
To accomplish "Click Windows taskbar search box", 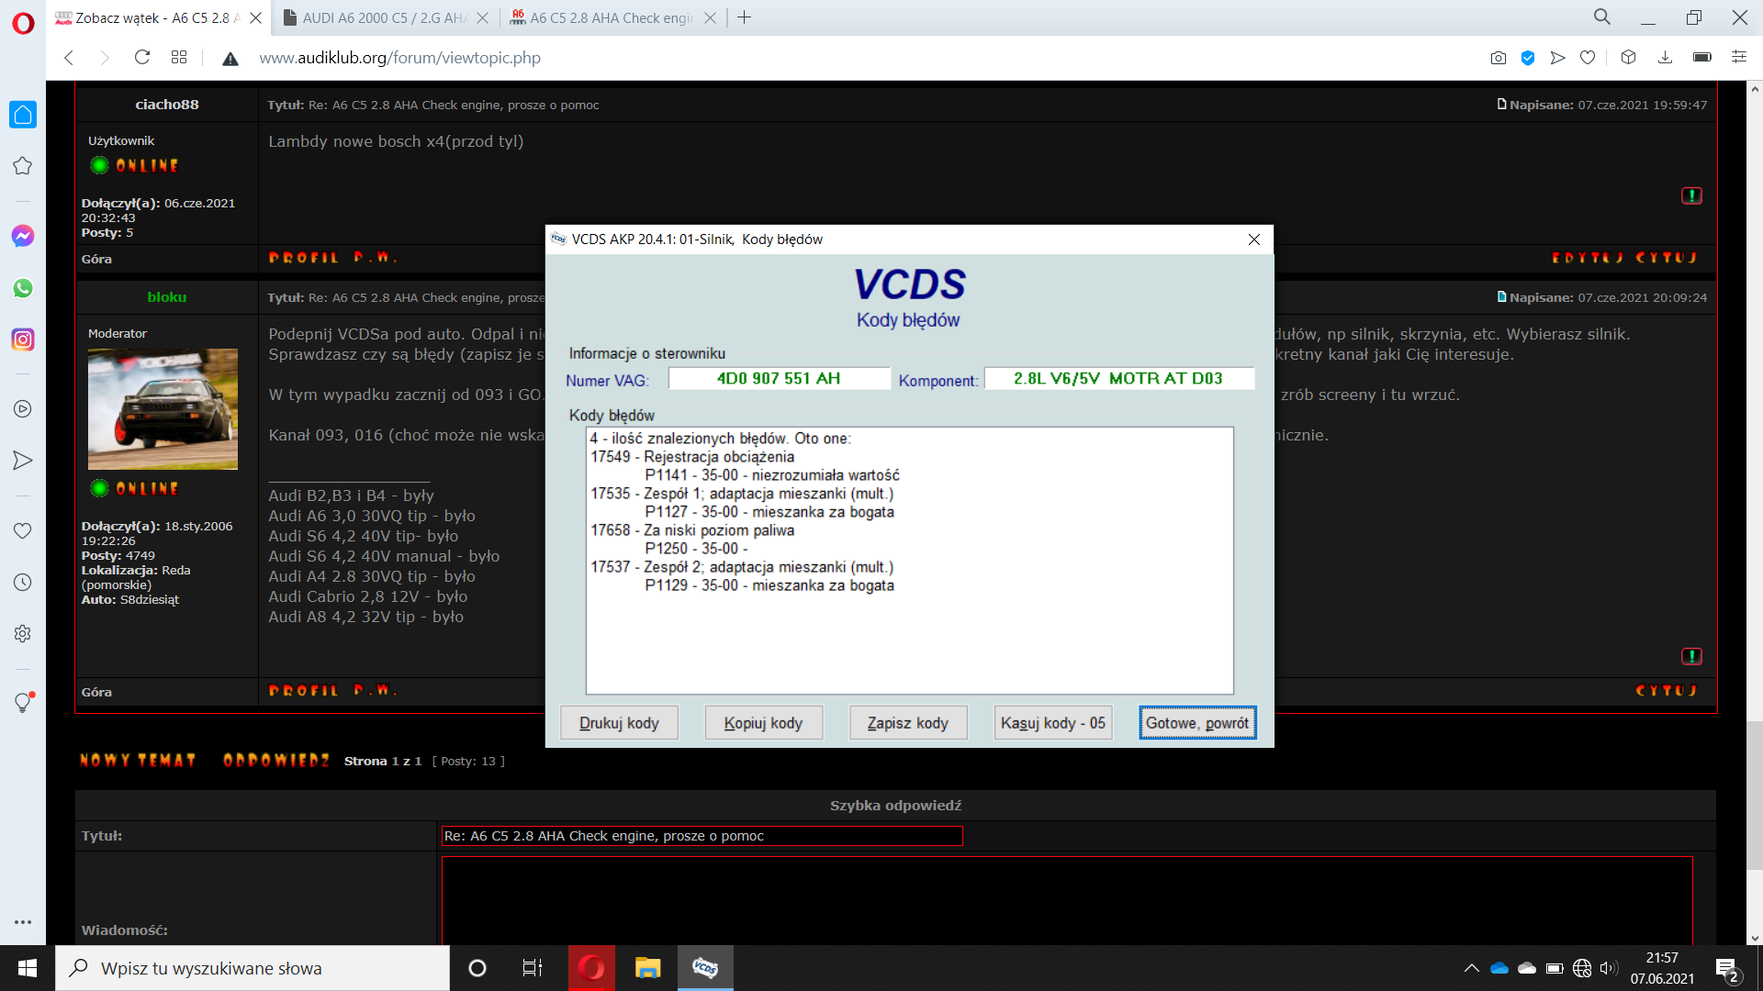I will click(x=253, y=968).
